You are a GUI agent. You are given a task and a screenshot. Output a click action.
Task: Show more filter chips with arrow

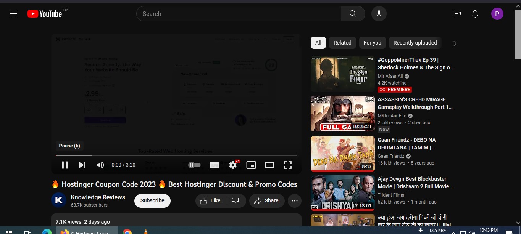coord(455,43)
